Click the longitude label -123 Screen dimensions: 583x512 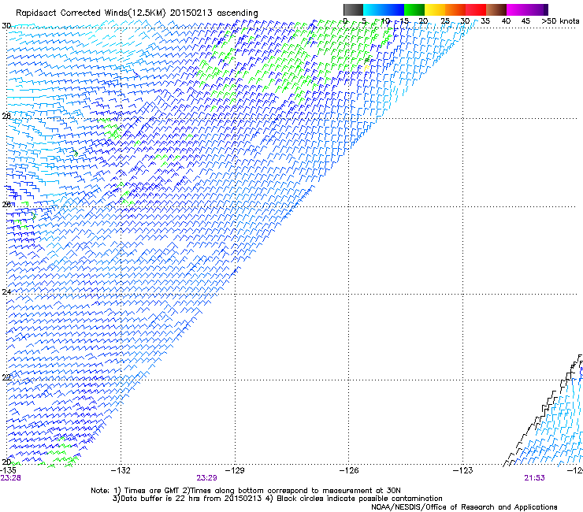click(x=463, y=470)
